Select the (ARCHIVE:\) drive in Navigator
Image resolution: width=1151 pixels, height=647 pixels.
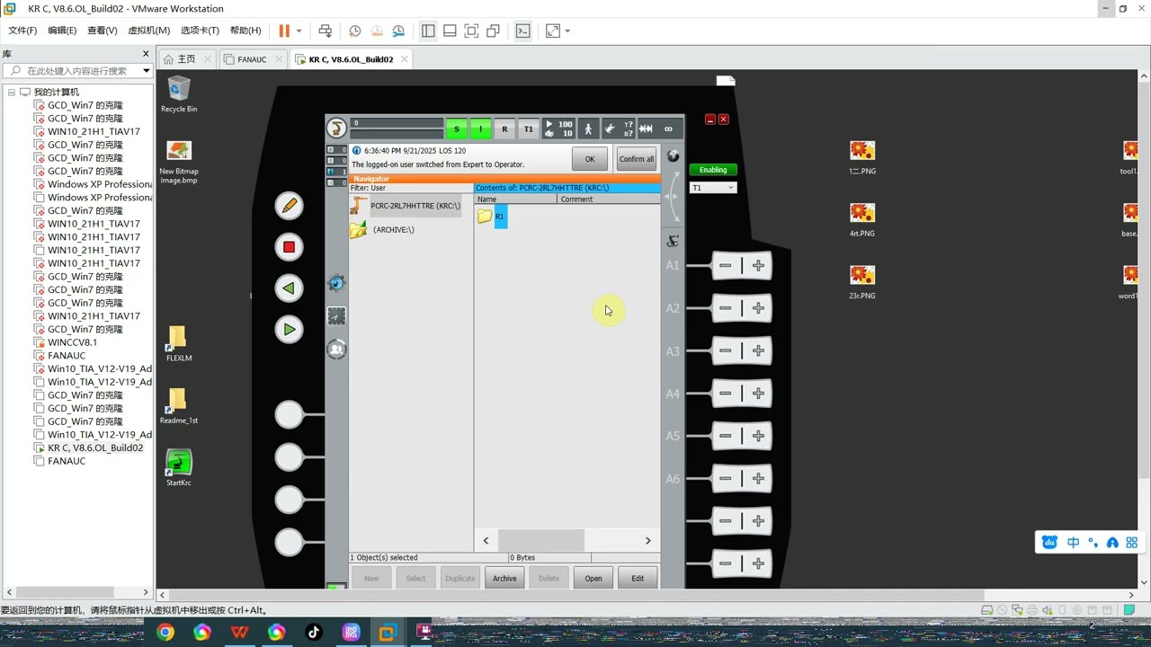(383, 229)
